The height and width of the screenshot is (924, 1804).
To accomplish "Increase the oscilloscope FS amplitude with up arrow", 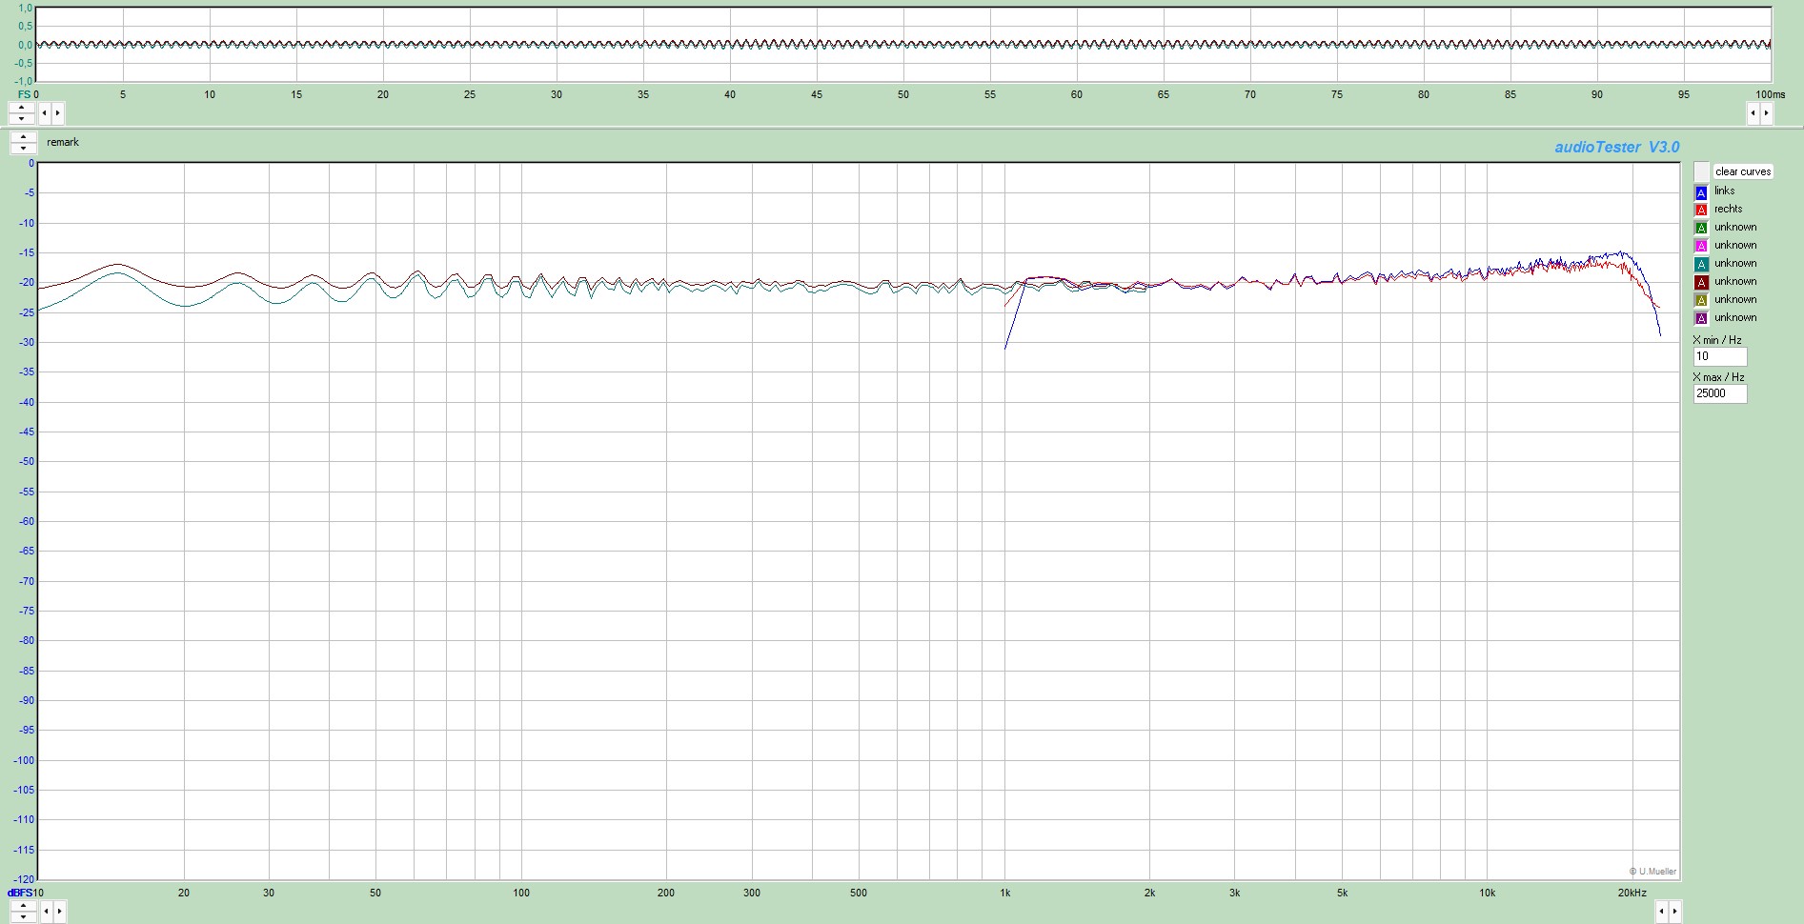I will point(22,108).
